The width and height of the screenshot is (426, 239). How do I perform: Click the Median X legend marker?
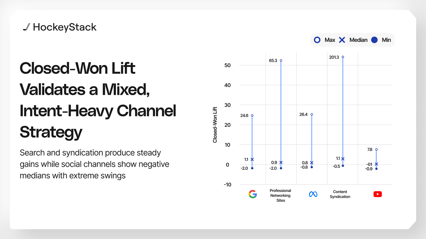pos(342,40)
